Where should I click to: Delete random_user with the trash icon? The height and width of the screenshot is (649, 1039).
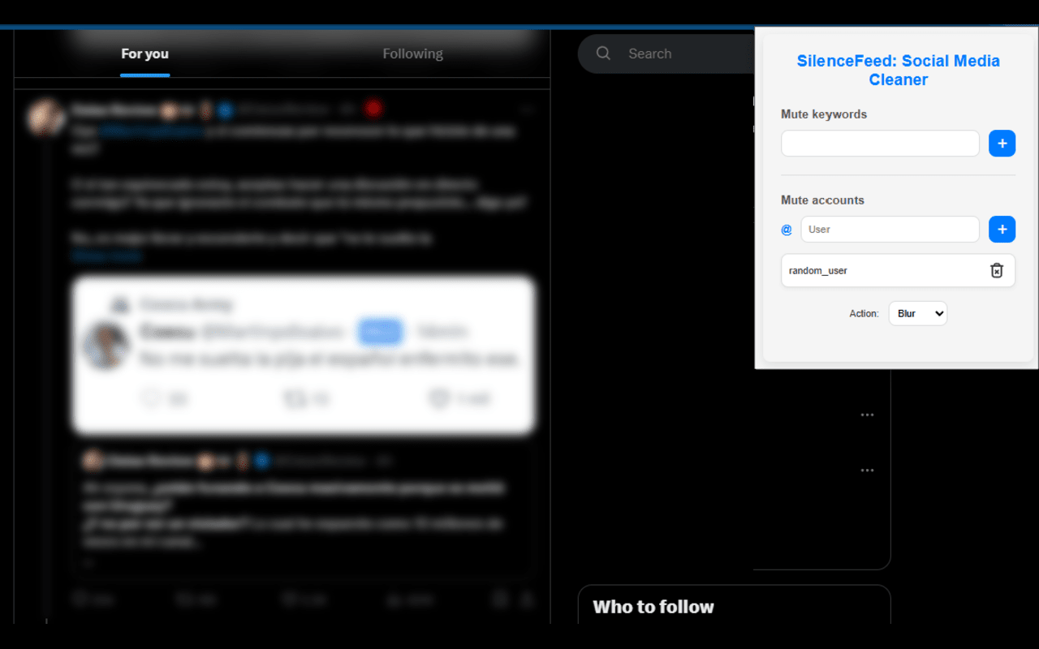[997, 271]
